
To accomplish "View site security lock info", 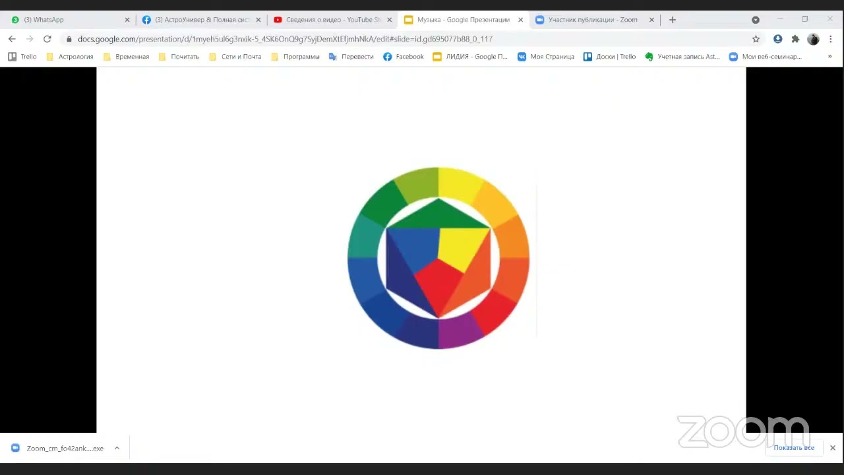I will [69, 39].
